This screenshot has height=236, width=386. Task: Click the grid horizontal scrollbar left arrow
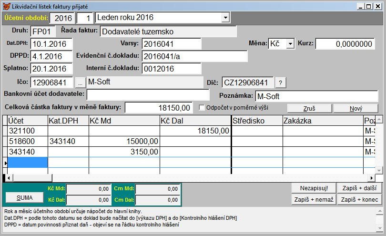9,178
